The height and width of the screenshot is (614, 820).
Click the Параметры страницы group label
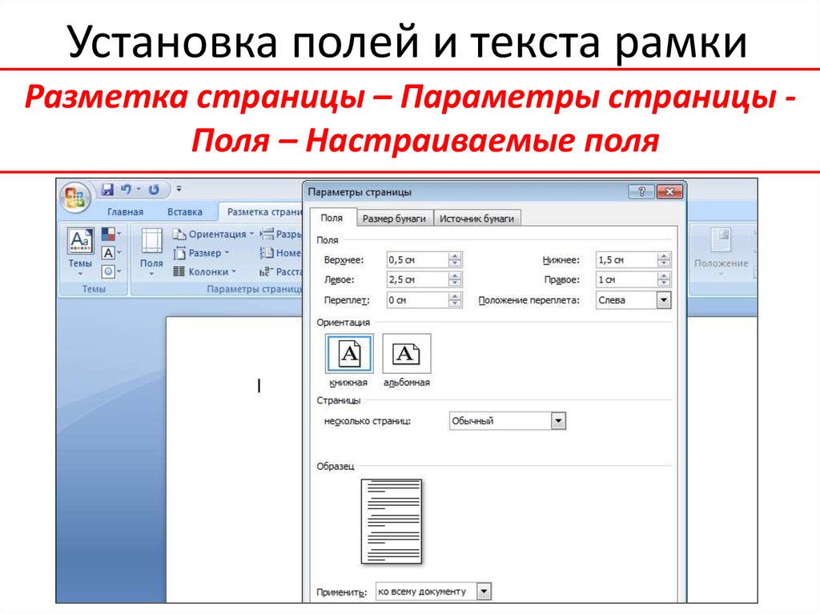pos(255,289)
